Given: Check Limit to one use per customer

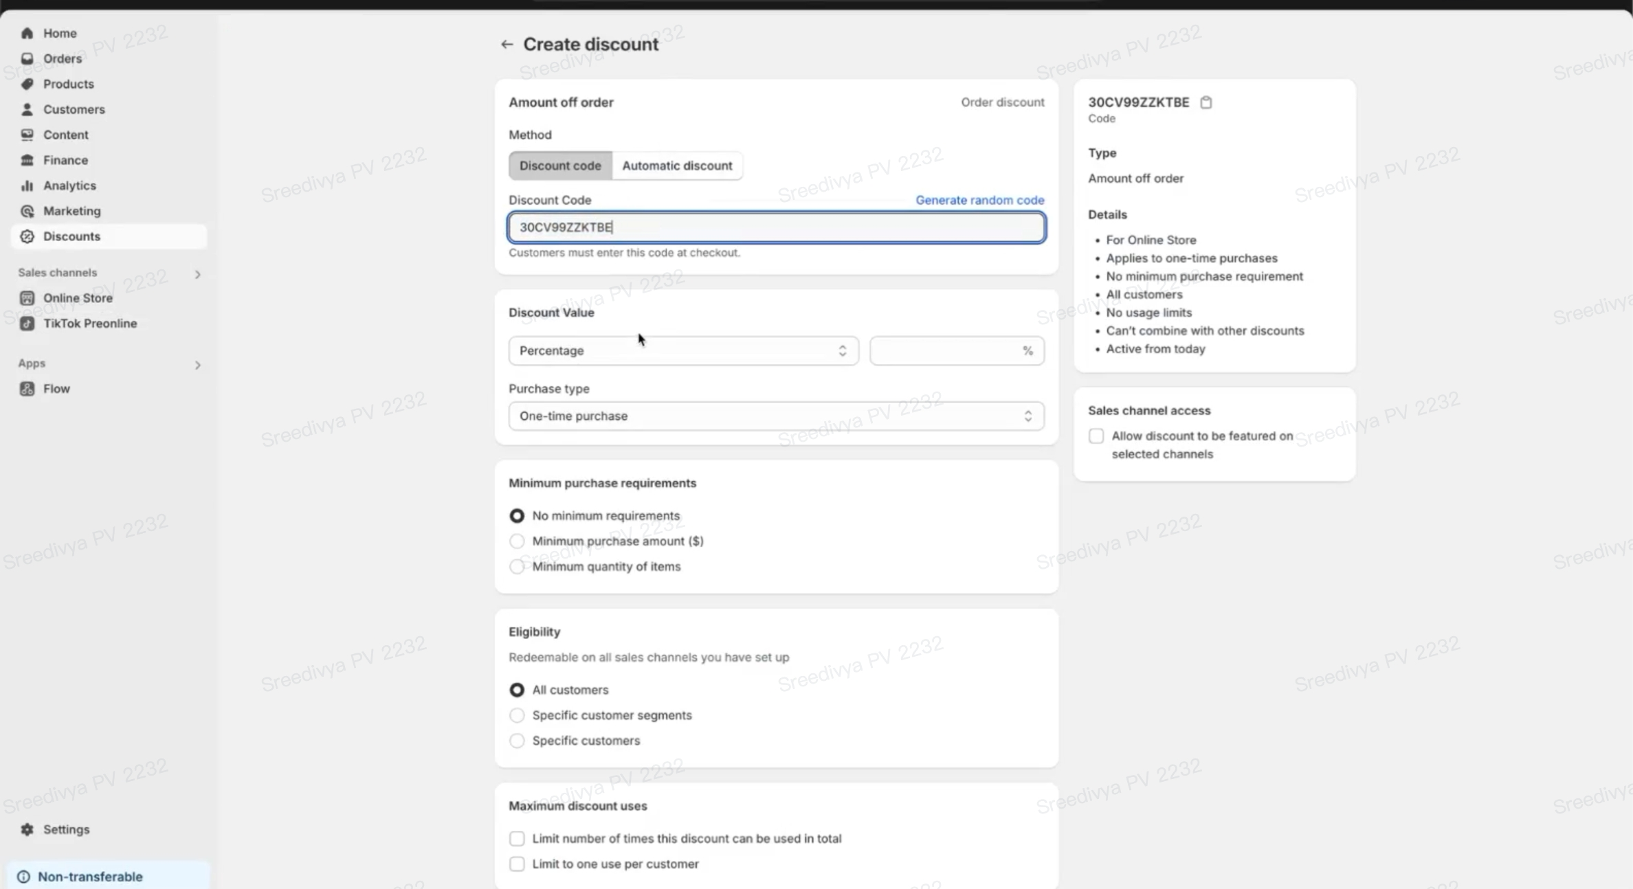Looking at the screenshot, I should 517,864.
